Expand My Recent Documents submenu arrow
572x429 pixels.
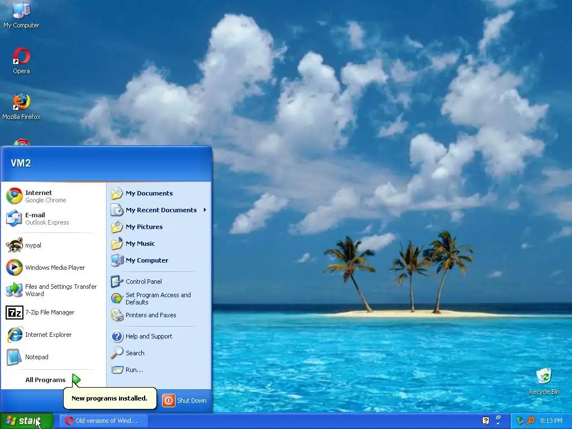(x=205, y=210)
